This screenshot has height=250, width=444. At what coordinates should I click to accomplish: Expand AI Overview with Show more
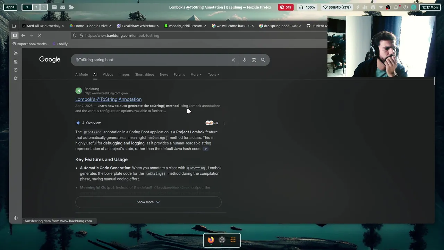point(148,202)
